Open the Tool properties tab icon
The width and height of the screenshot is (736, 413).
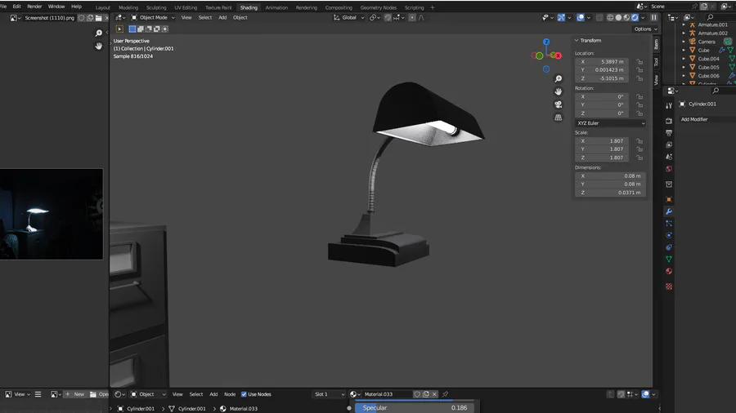pos(669,106)
